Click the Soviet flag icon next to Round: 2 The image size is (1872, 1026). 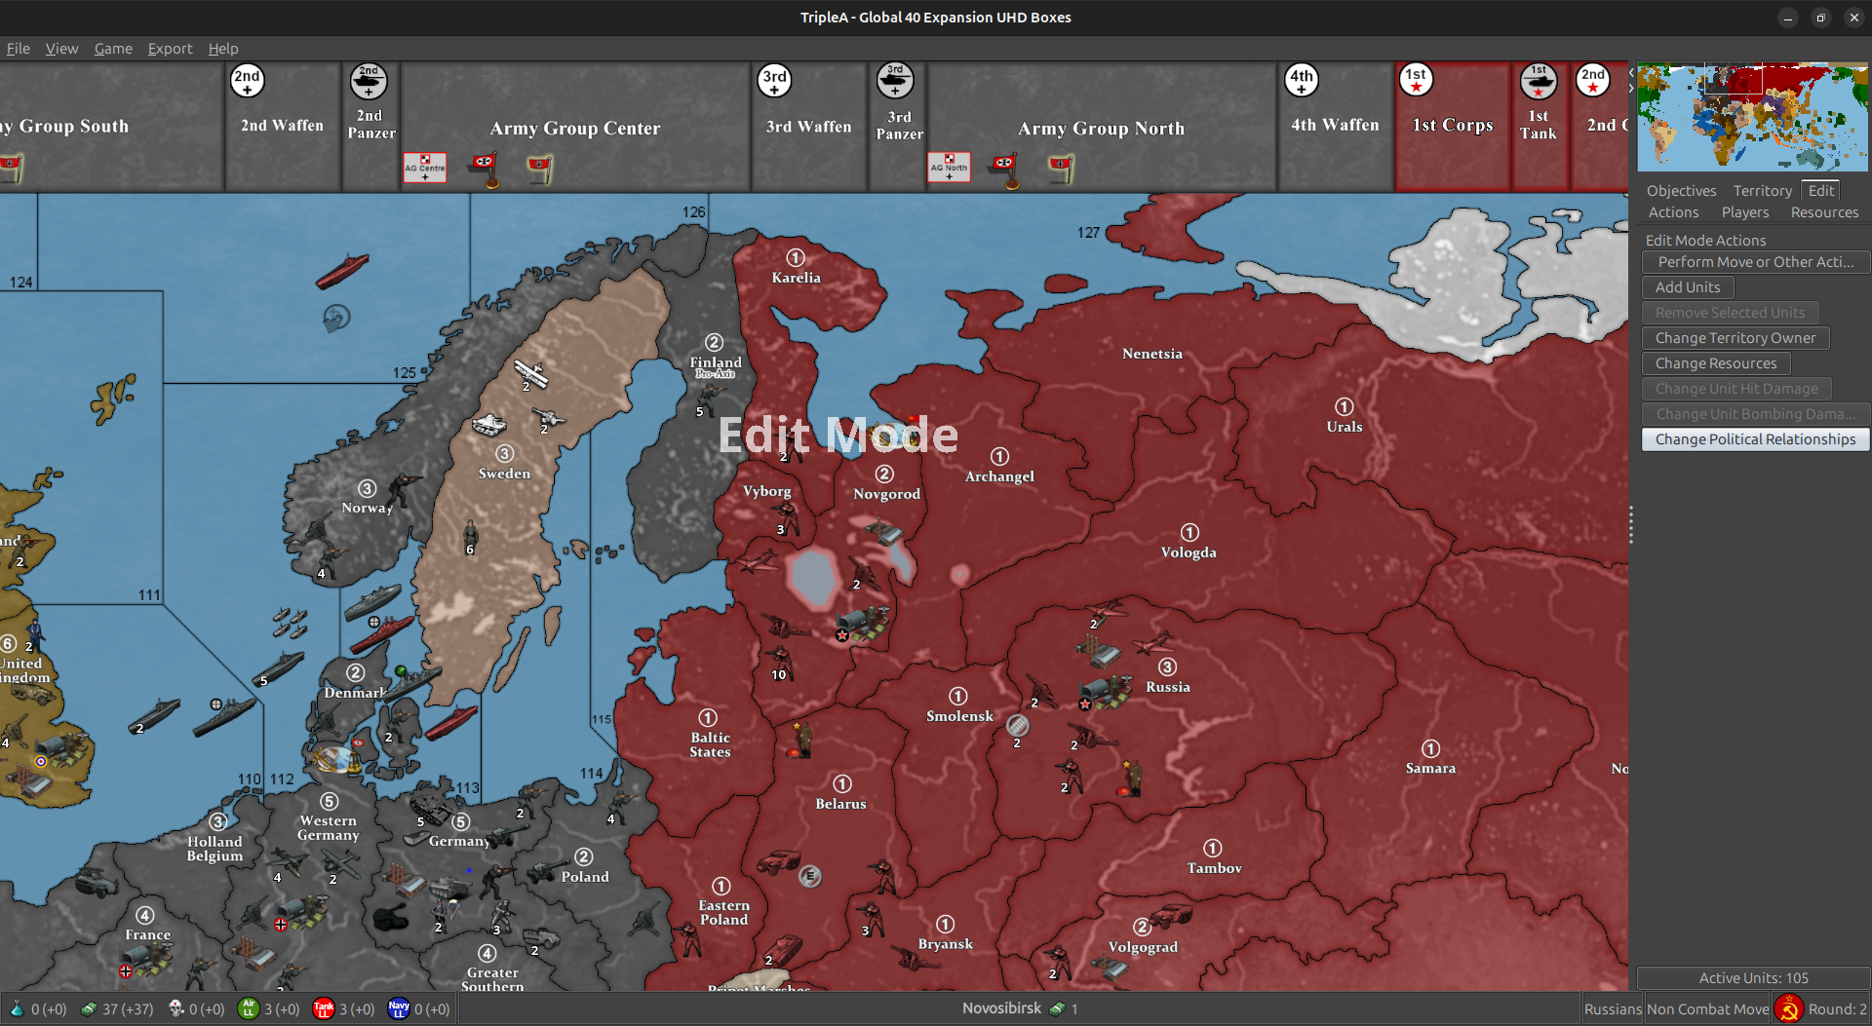[1788, 1007]
